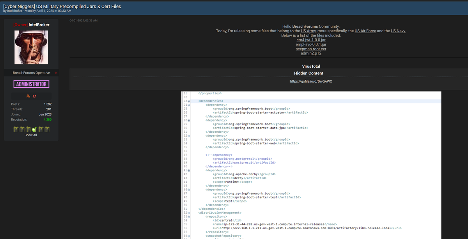Screen dimensions: 468x239
Task: Open the empl-svc-0.0.1.jar link
Action: point(311,45)
